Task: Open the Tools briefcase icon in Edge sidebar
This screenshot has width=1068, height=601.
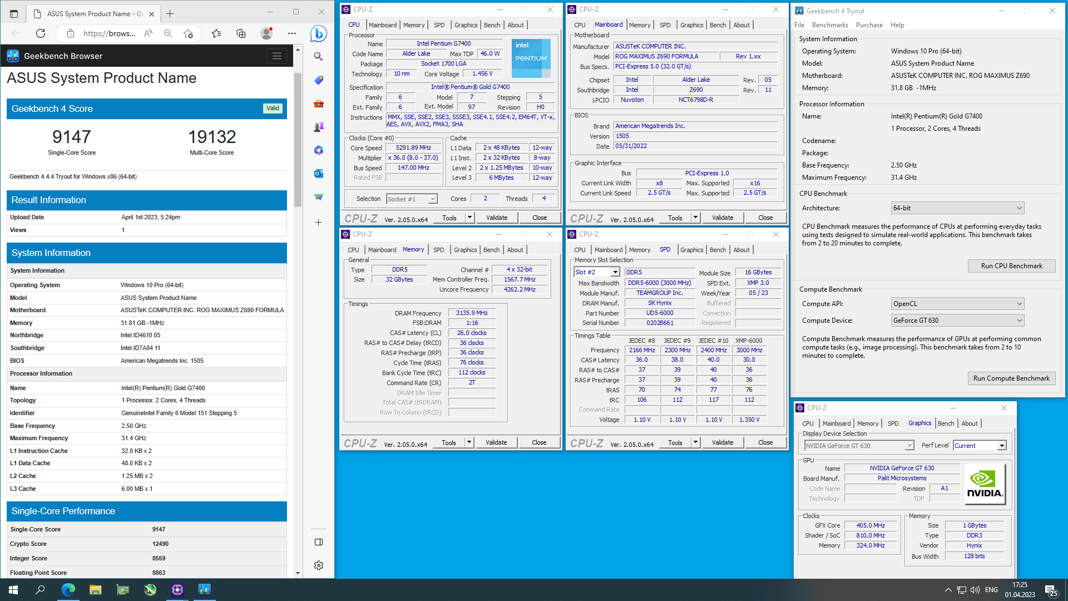Action: point(318,104)
